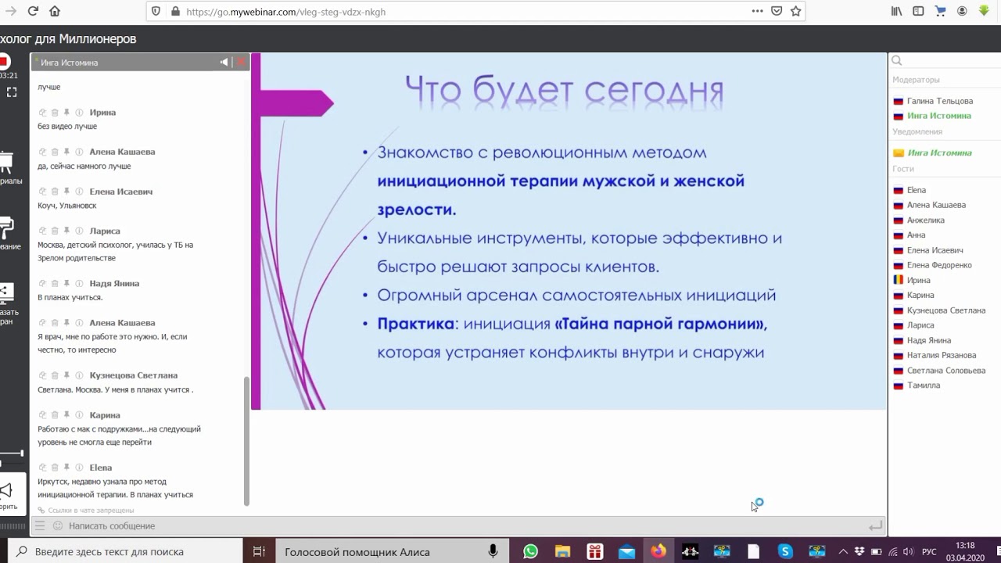This screenshot has width=1001, height=563.
Task: Toggle system volume icon in tray
Action: (x=910, y=552)
